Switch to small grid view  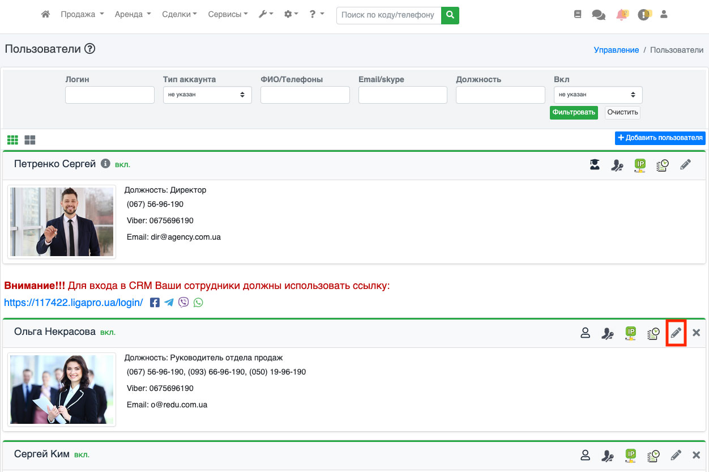12,139
